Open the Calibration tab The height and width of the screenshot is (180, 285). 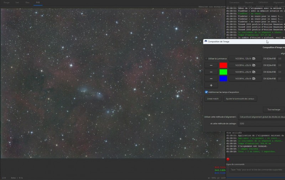click(x=263, y=2)
